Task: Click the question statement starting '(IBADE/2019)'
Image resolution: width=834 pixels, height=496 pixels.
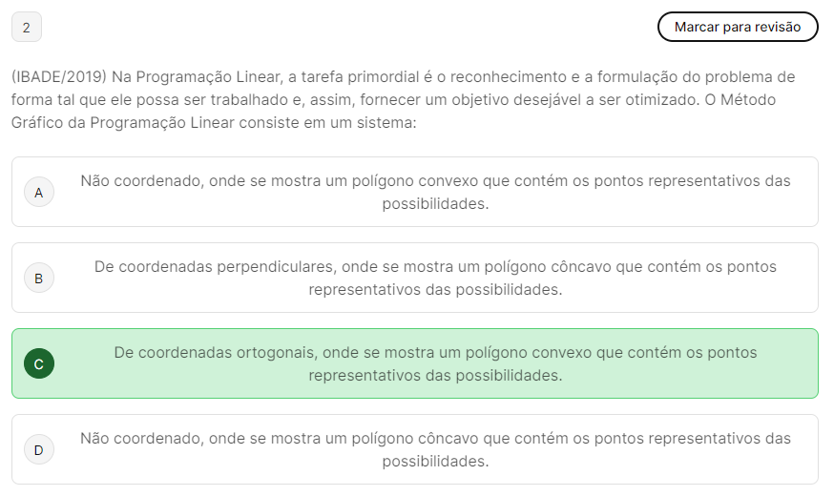Action: 403,100
